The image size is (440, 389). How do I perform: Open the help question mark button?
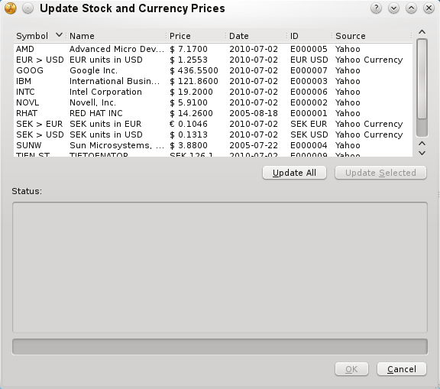(x=376, y=8)
